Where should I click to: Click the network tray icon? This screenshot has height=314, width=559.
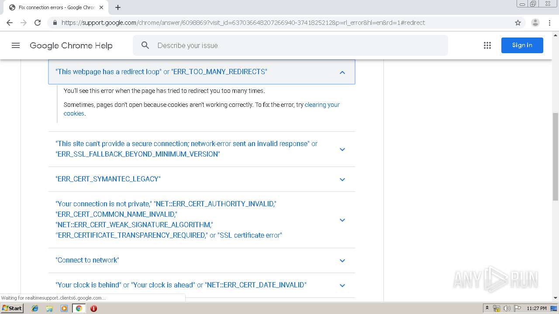click(x=497, y=308)
